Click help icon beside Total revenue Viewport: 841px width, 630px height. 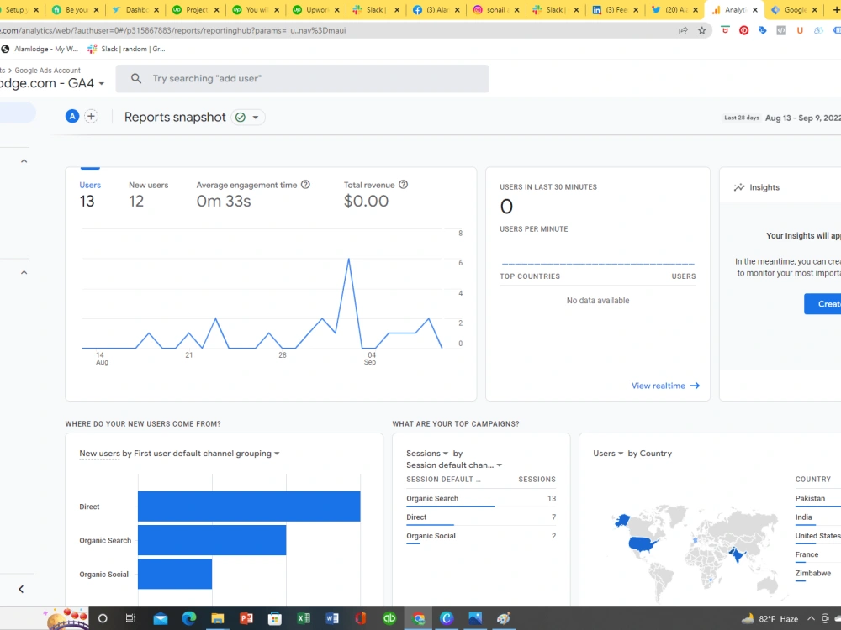[404, 184]
